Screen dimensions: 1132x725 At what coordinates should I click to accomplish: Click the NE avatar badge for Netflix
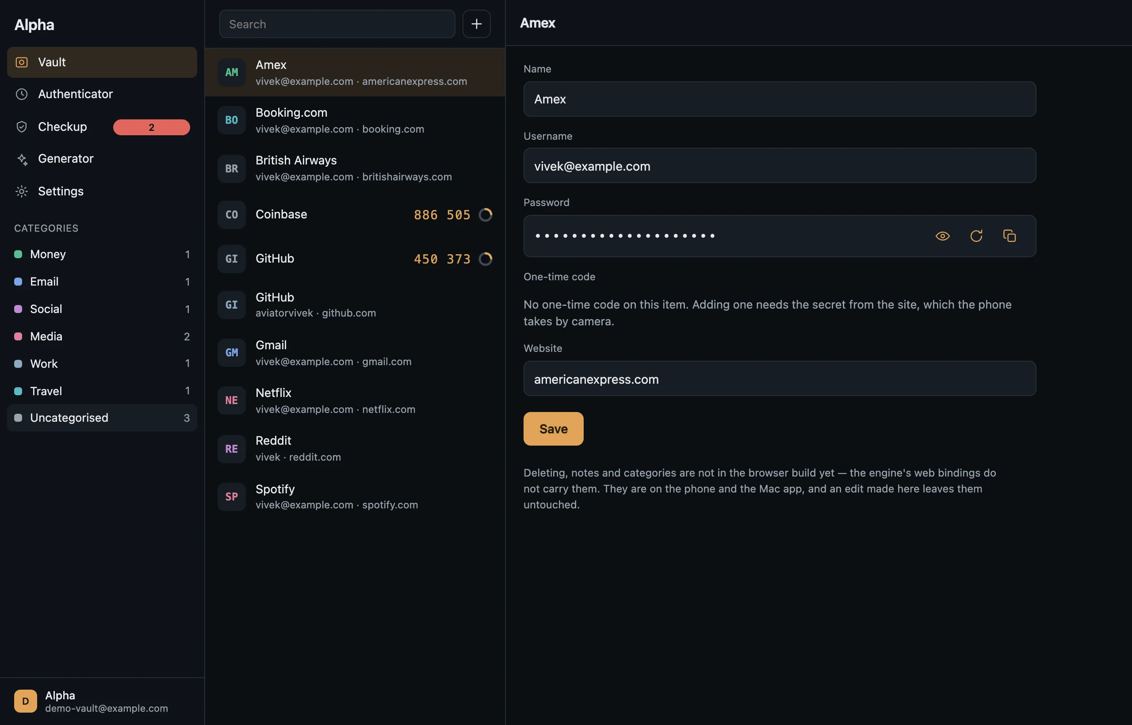coord(232,401)
